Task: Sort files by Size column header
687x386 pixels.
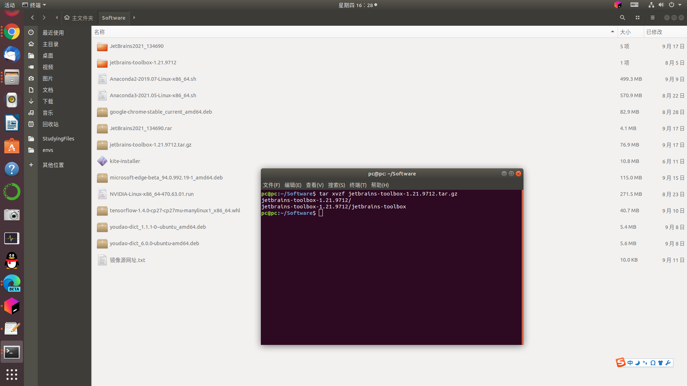Action: pos(630,32)
